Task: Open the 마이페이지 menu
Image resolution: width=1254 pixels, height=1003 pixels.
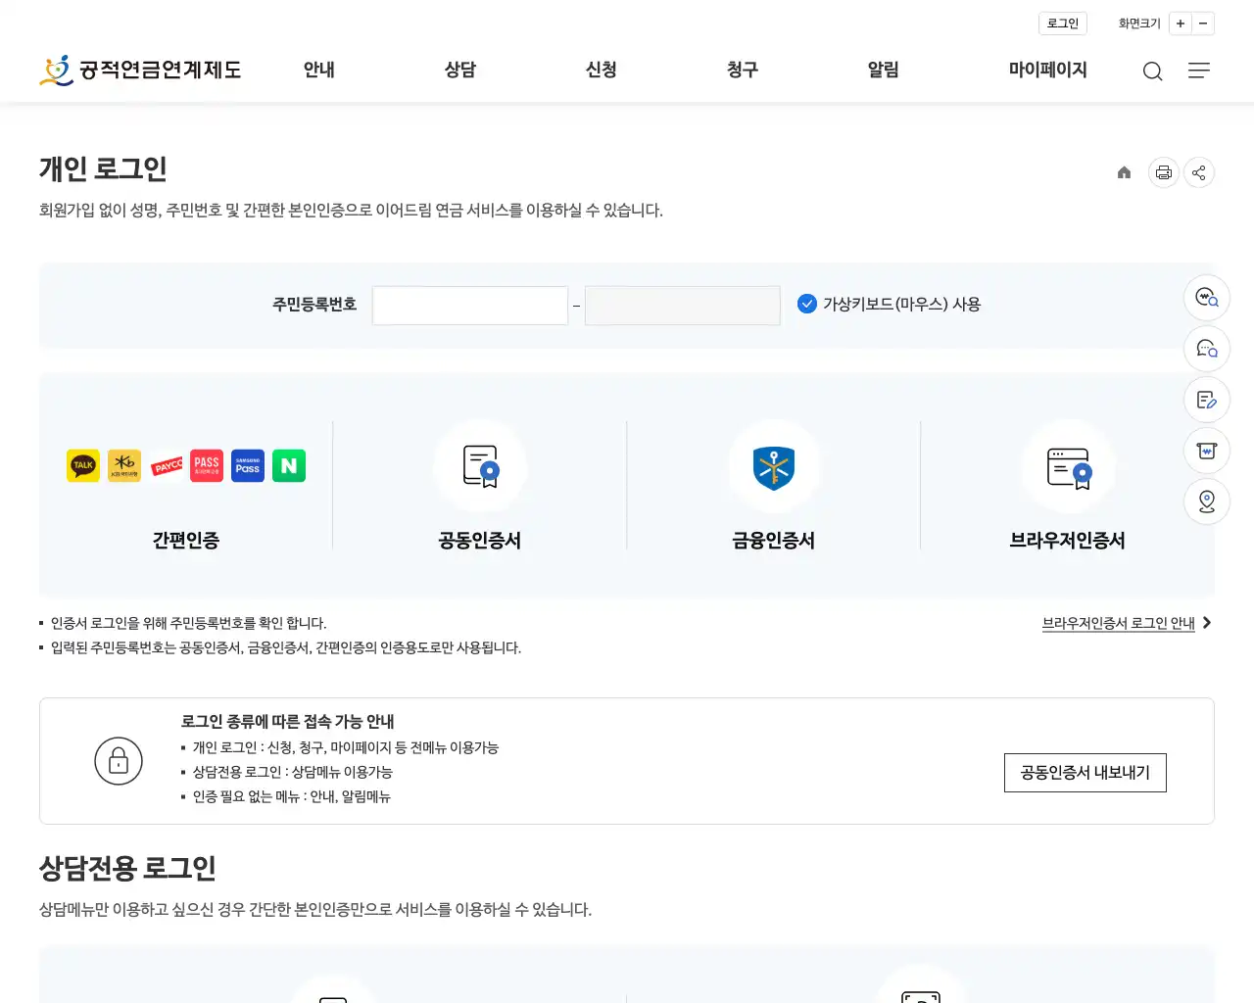Action: (1046, 70)
